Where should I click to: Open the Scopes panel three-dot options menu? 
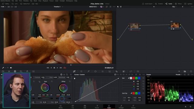tap(192, 74)
